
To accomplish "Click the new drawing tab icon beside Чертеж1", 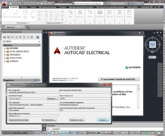I will [28, 27].
